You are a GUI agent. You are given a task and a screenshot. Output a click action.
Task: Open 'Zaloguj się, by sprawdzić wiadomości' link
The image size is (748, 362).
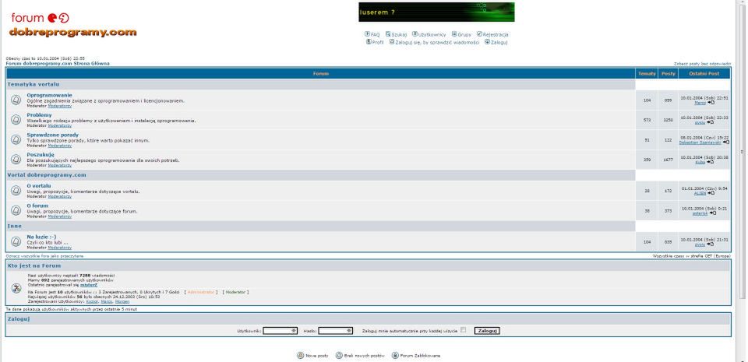437,42
